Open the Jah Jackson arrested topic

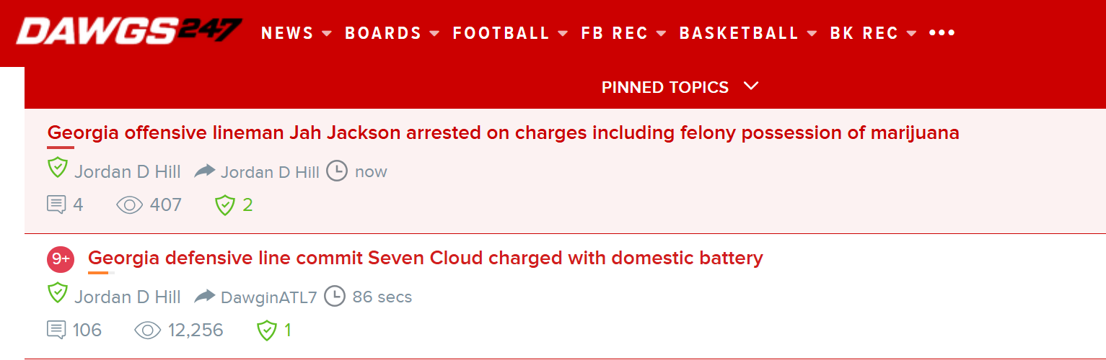coord(504,133)
